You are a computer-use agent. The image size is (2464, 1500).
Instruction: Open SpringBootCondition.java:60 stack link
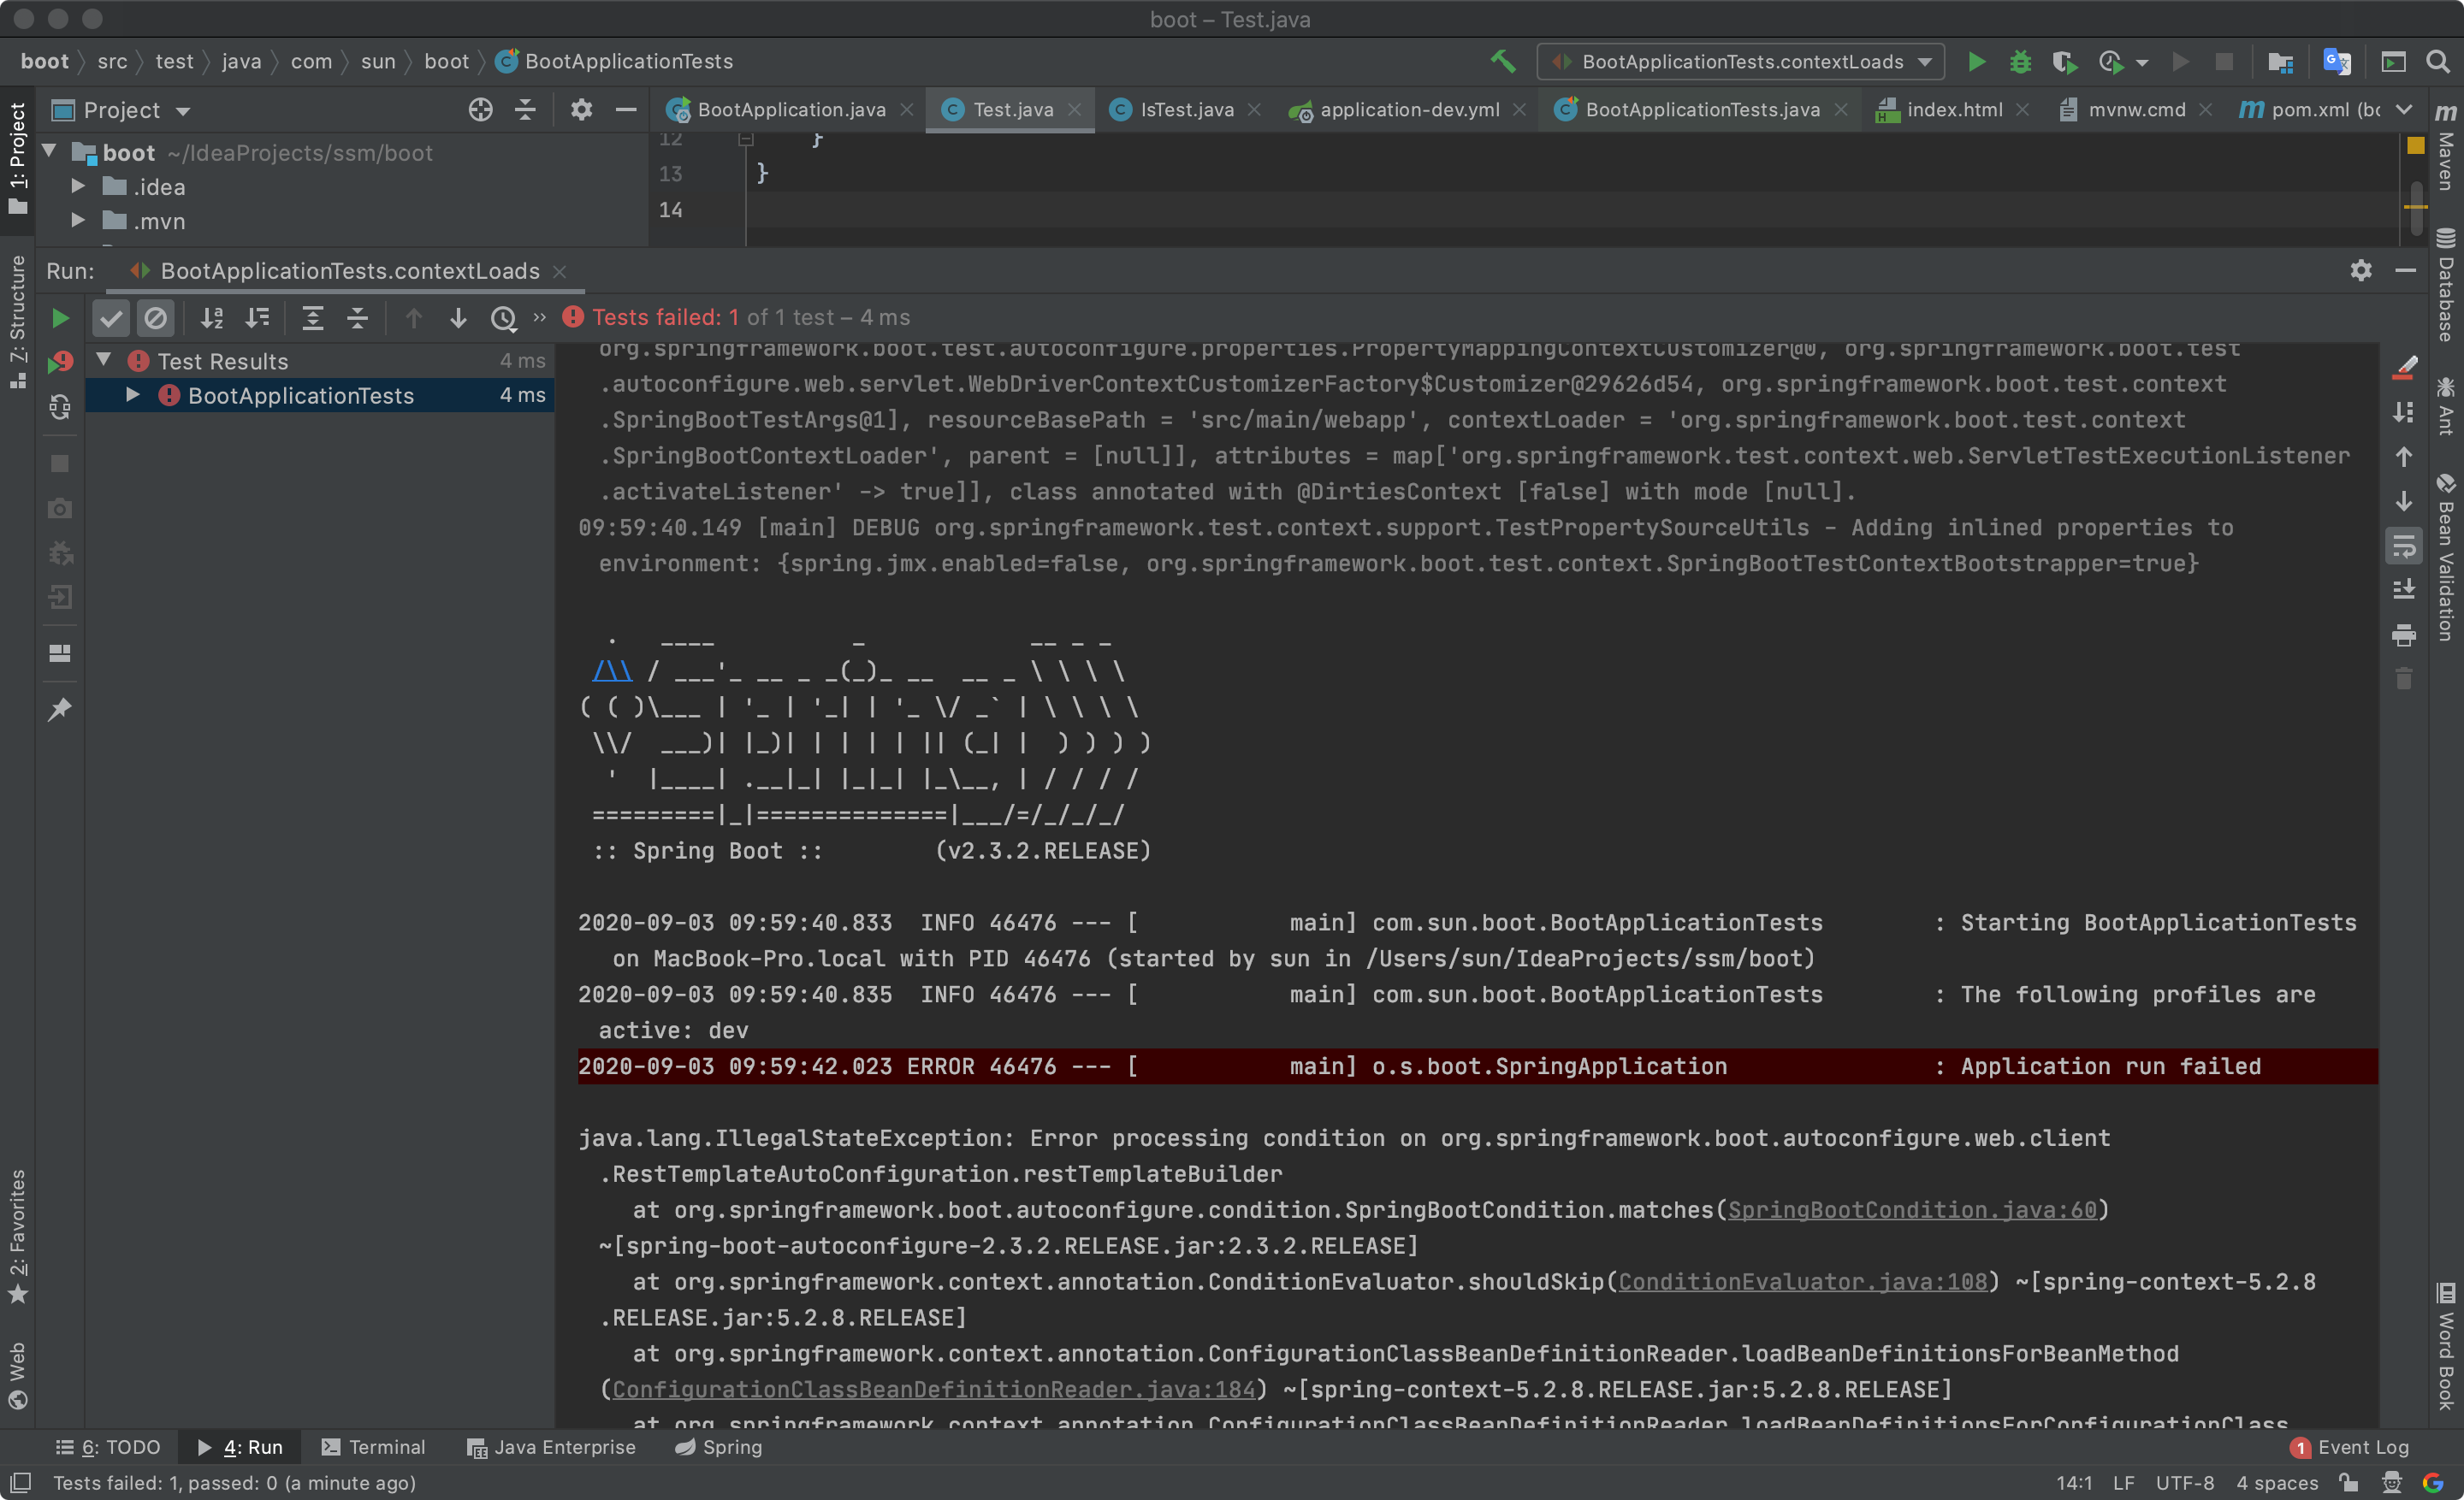[1912, 1210]
